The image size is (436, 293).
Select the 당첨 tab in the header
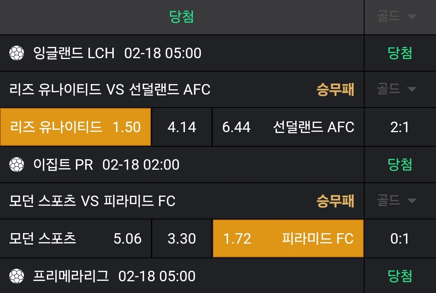[x=182, y=17]
